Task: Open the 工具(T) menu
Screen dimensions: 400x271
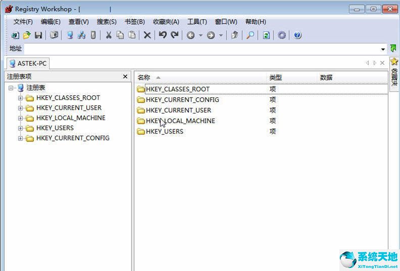Action: click(197, 22)
